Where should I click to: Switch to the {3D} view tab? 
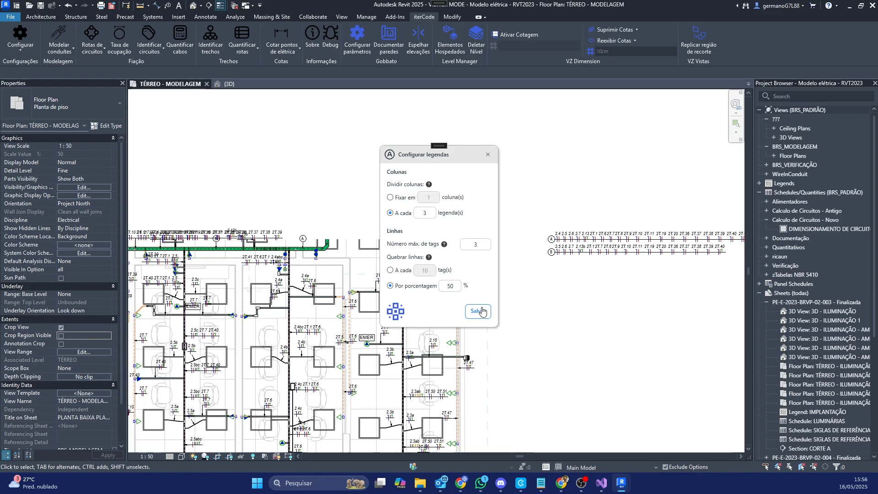tap(229, 84)
